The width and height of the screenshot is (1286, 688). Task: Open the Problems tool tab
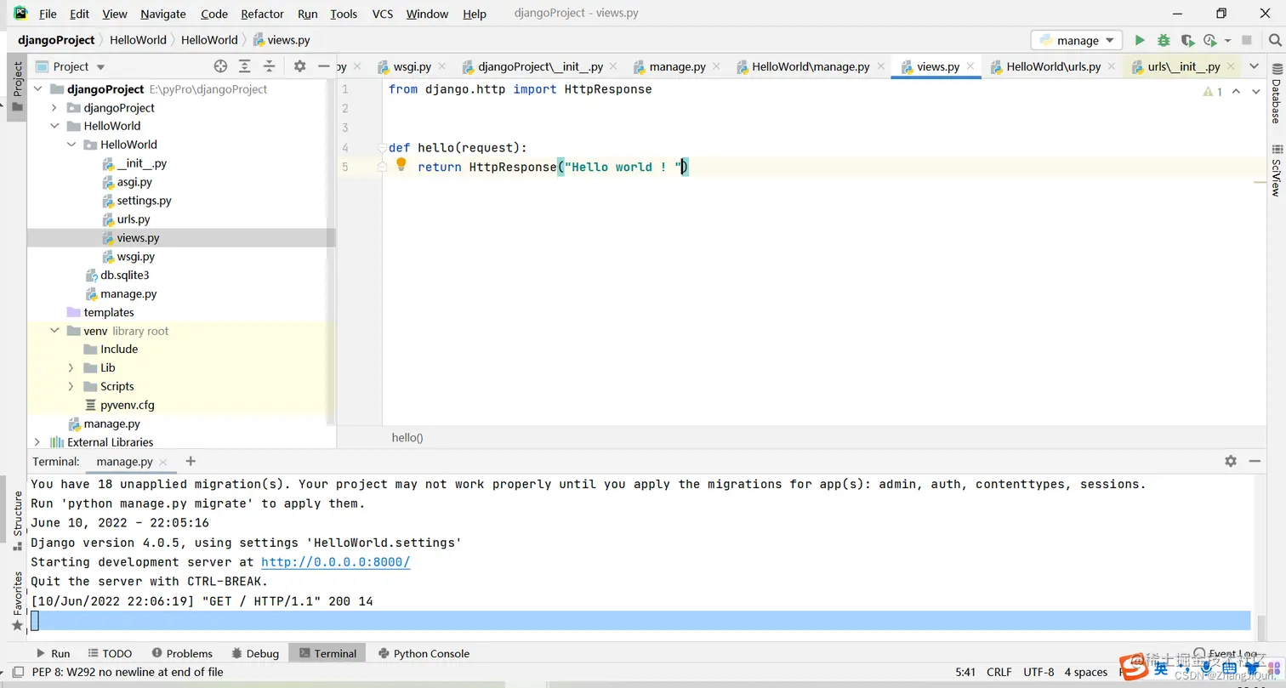(182, 653)
